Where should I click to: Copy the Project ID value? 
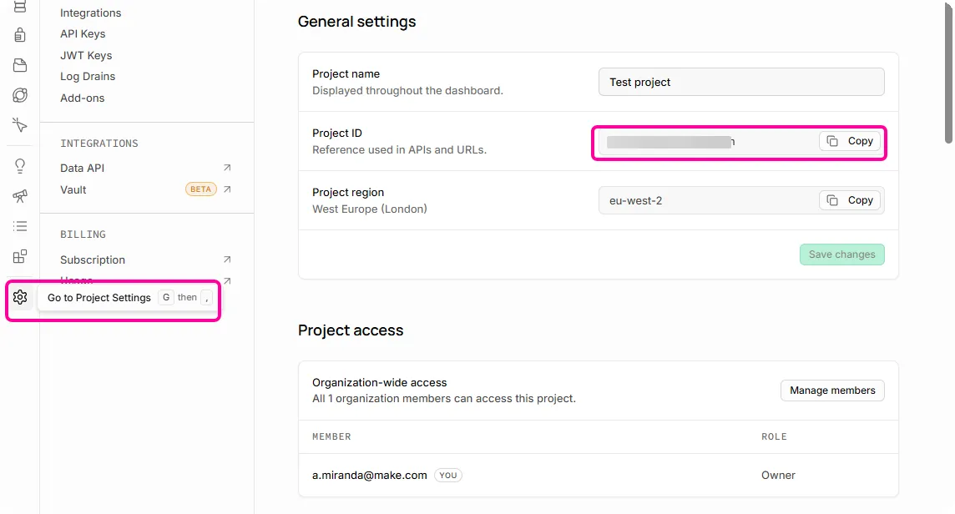tap(850, 141)
